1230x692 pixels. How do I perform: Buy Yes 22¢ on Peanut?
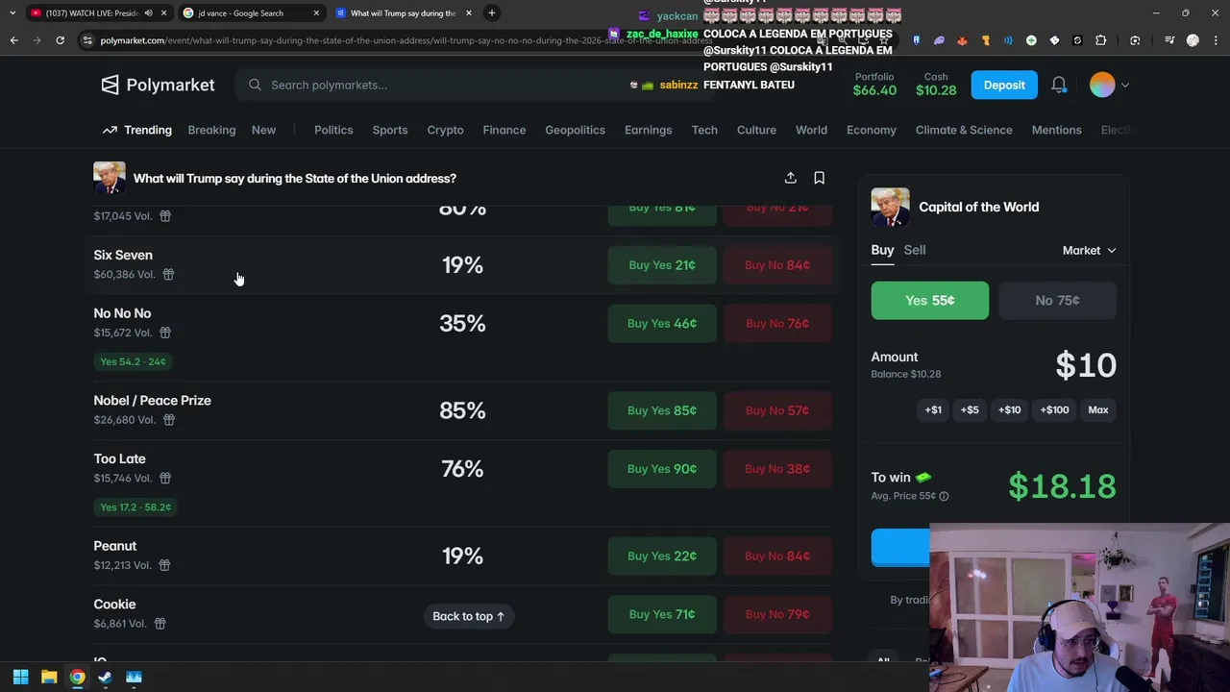pos(662,556)
